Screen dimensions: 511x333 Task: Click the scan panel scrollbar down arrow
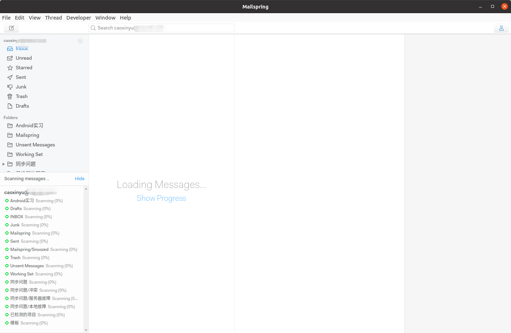click(86, 330)
